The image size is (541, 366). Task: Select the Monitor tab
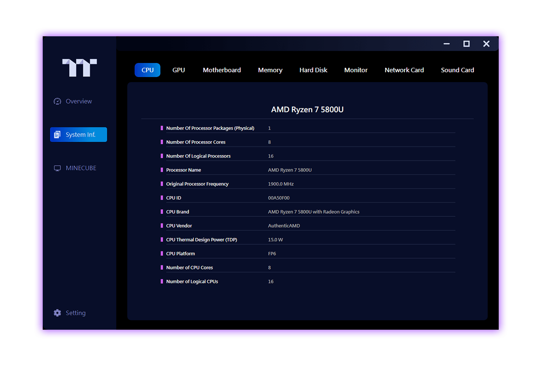(x=356, y=70)
